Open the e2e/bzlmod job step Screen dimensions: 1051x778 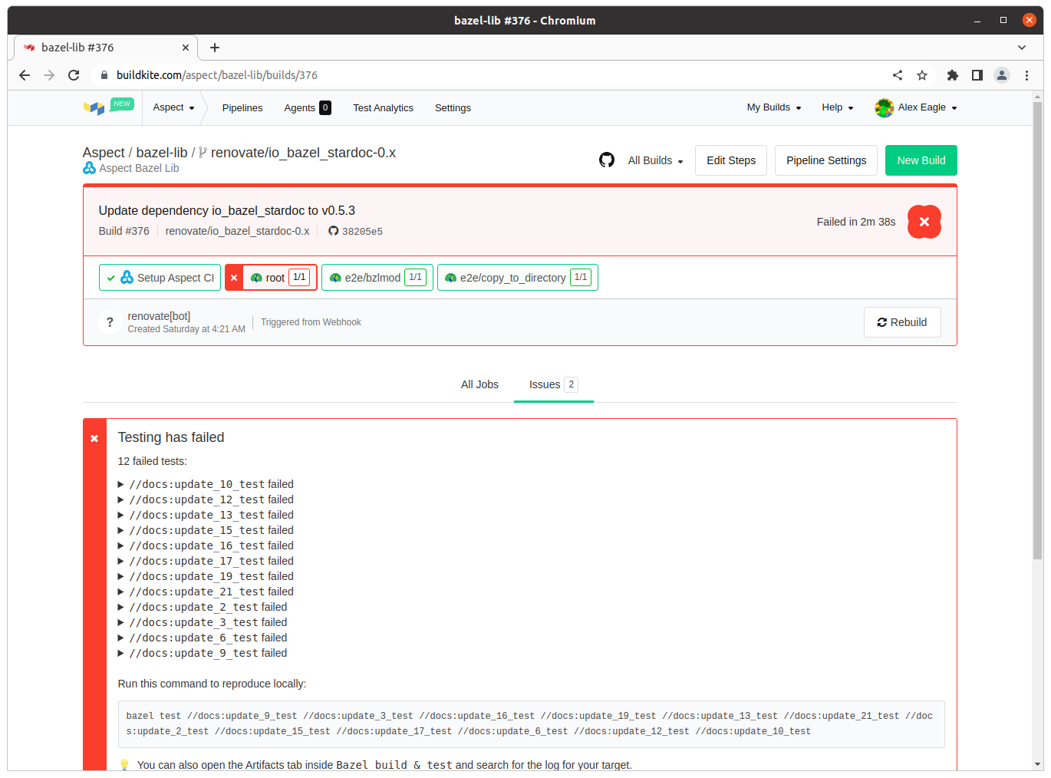point(377,278)
